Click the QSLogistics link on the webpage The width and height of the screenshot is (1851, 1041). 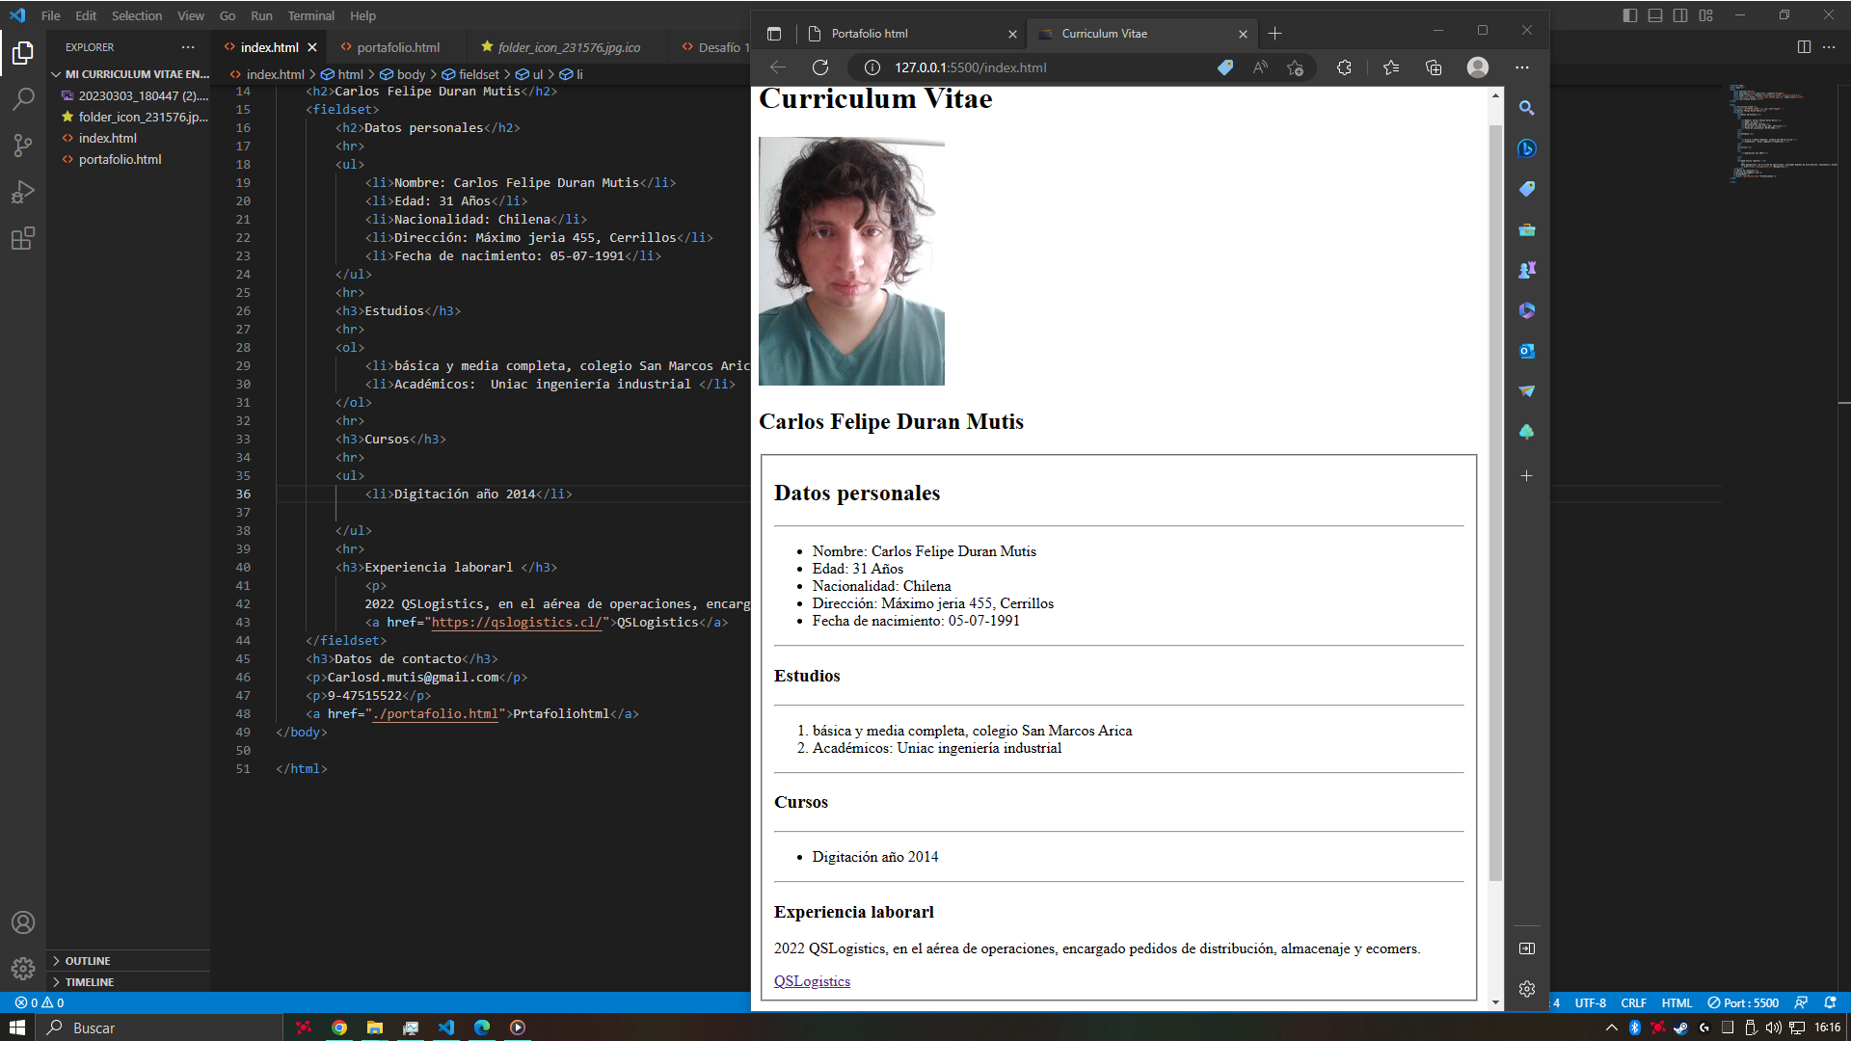coord(812,980)
